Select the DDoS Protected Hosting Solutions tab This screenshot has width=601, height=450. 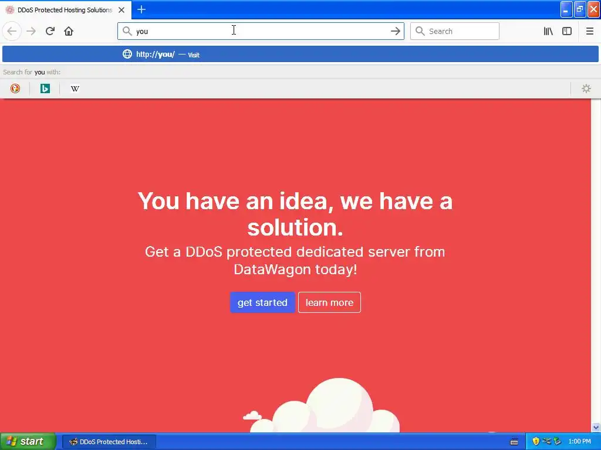65,10
